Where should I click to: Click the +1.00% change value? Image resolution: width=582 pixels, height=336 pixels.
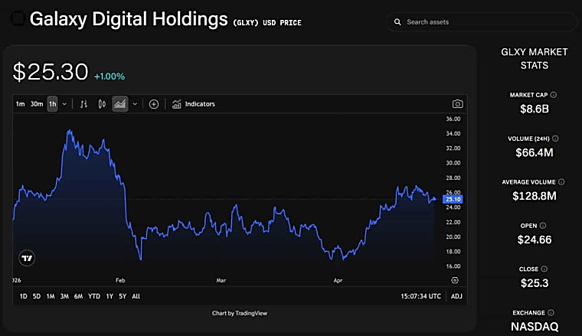tap(110, 77)
